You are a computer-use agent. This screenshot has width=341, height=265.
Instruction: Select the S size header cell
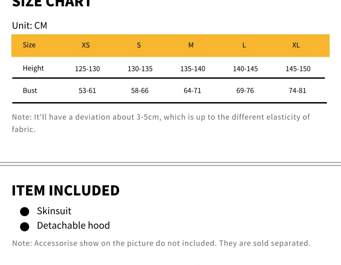(x=139, y=45)
